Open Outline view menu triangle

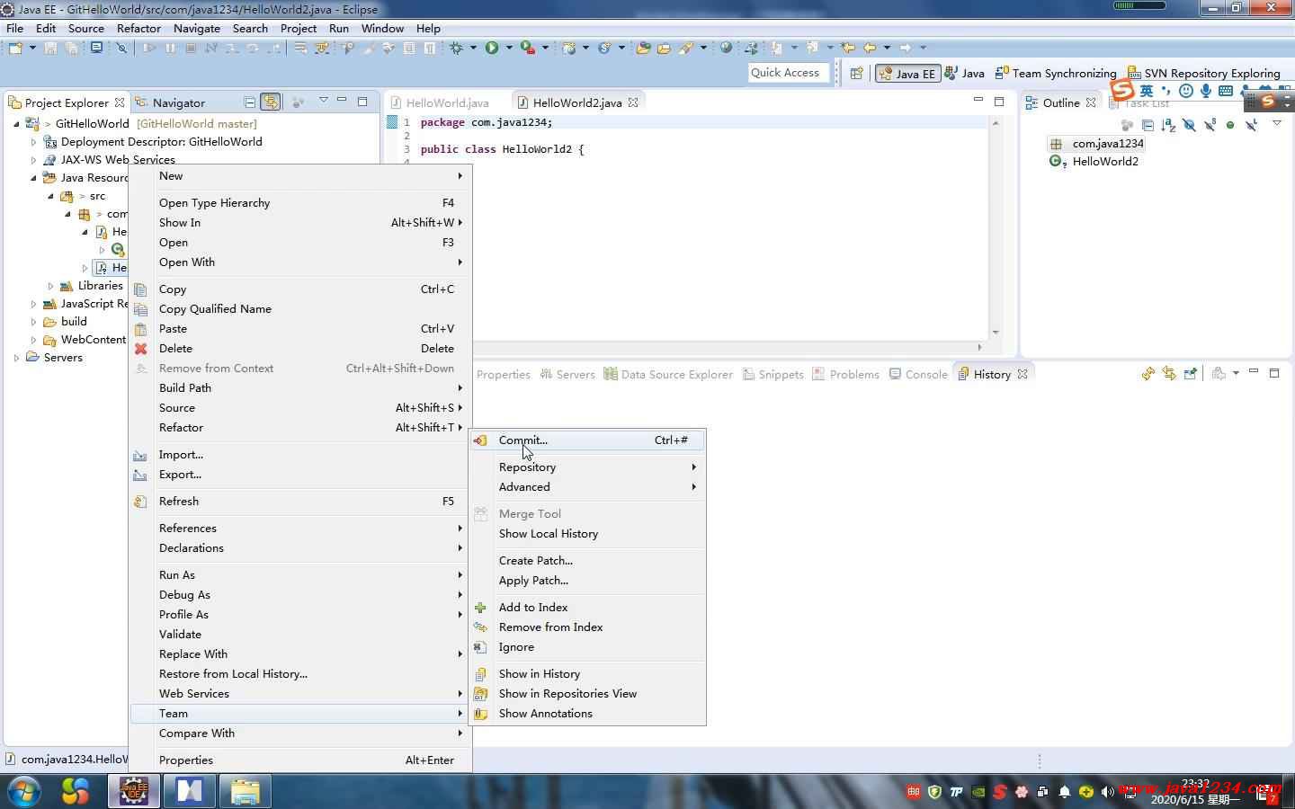point(1277,124)
